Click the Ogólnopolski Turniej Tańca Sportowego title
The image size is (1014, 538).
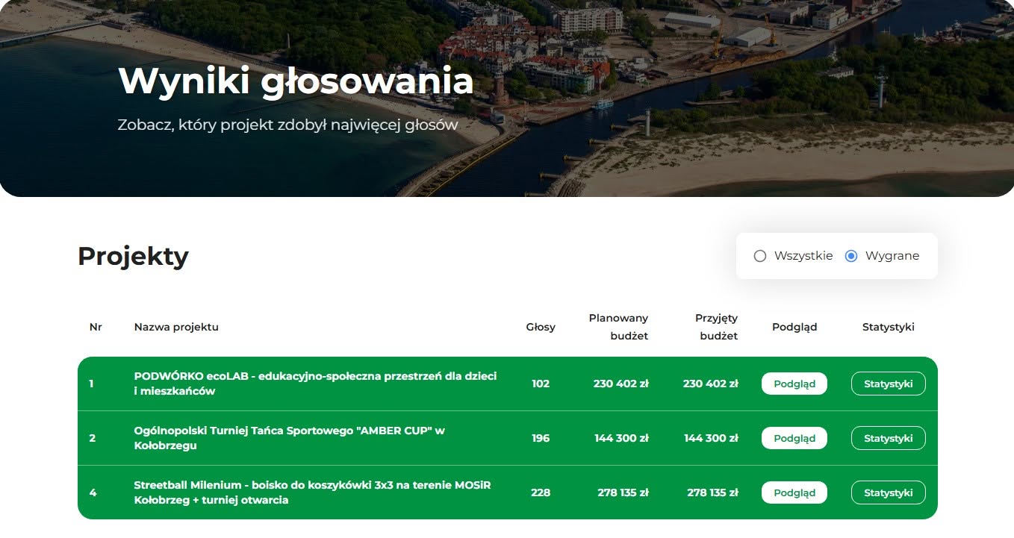point(289,438)
